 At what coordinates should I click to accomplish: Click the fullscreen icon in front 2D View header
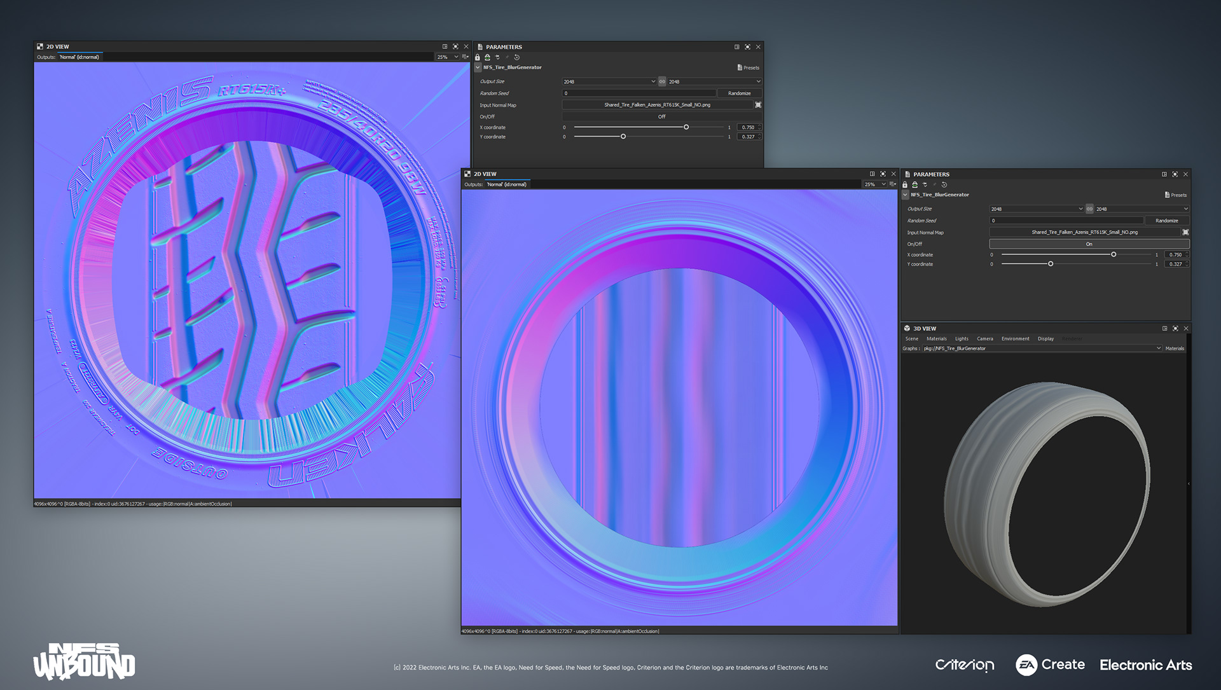[883, 174]
